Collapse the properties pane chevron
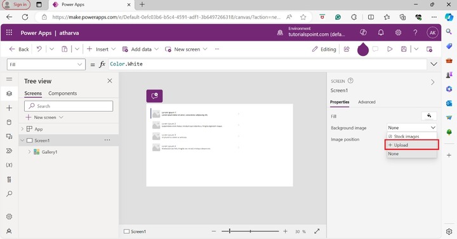Image resolution: width=457 pixels, height=239 pixels. tap(432, 82)
